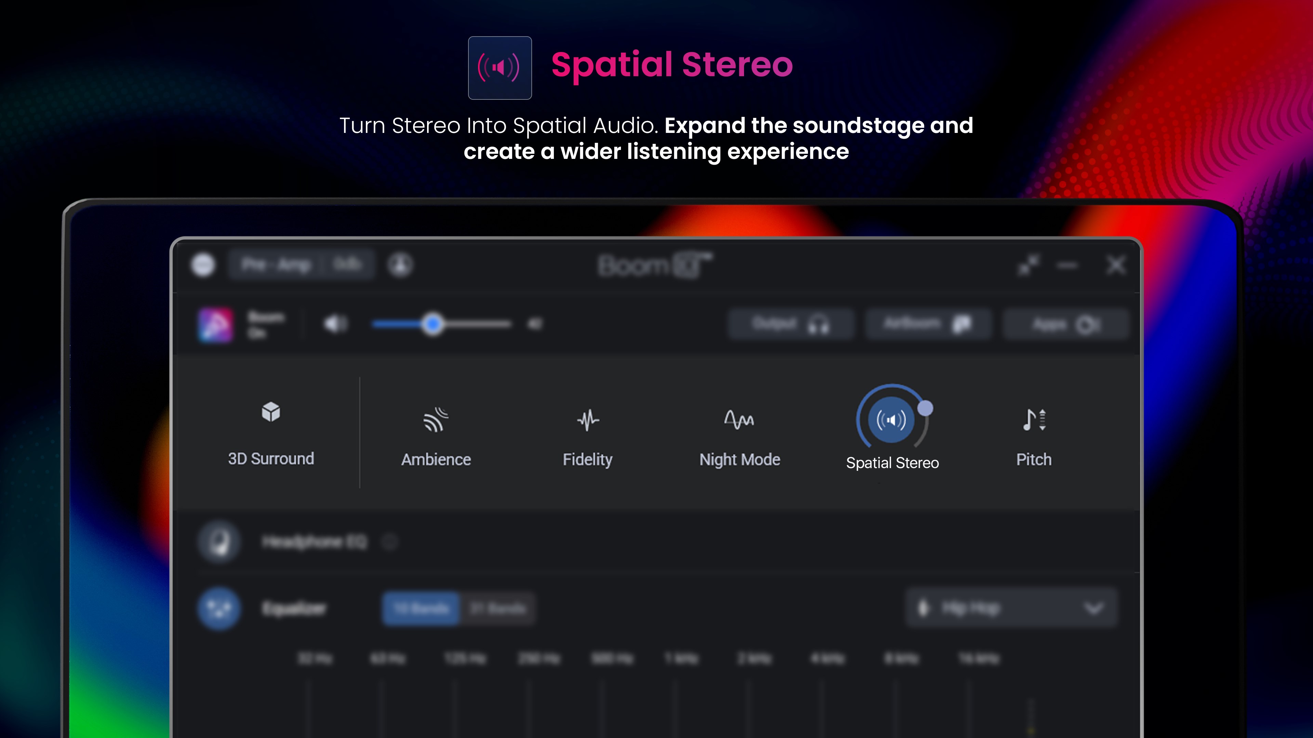1313x738 pixels.
Task: Click the 3D Surround cube icon
Action: point(271,412)
